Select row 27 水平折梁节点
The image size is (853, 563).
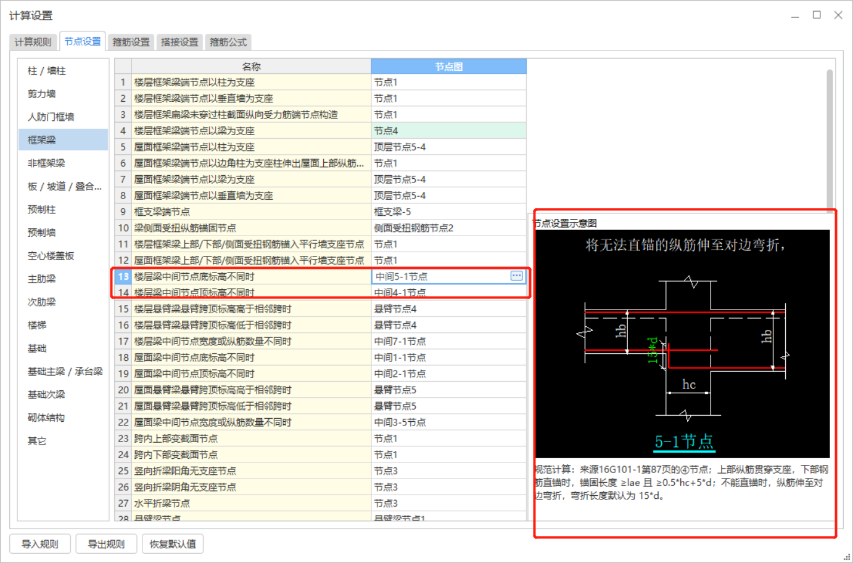pos(251,503)
